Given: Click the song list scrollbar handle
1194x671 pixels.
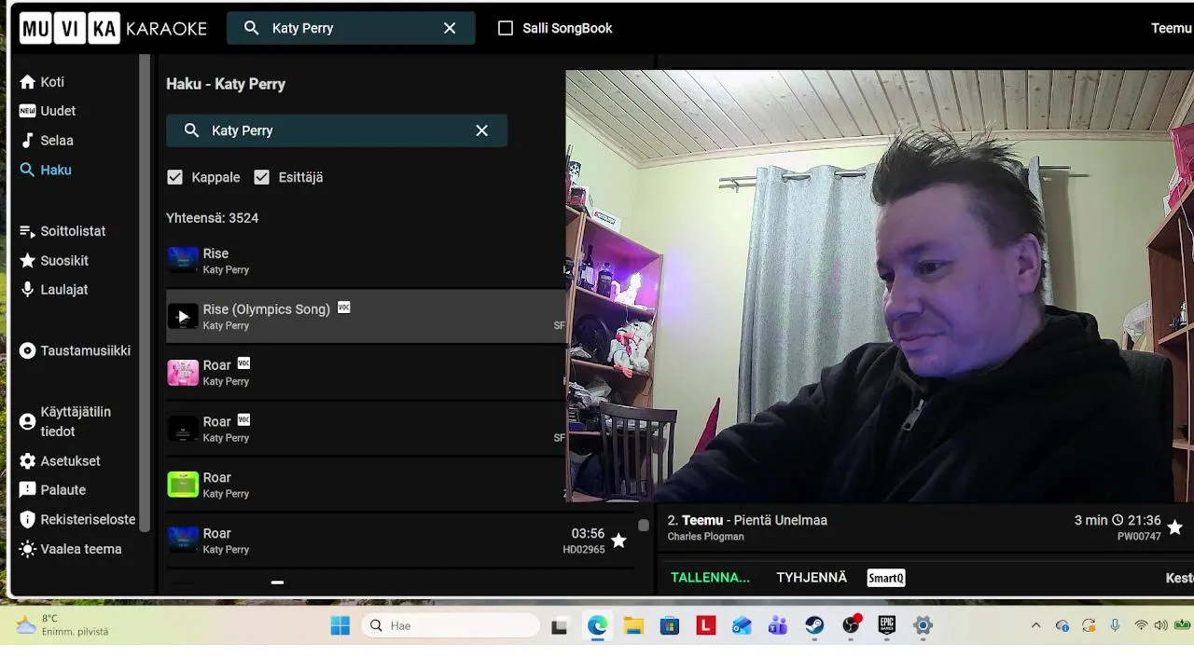Looking at the screenshot, I should click(x=644, y=526).
